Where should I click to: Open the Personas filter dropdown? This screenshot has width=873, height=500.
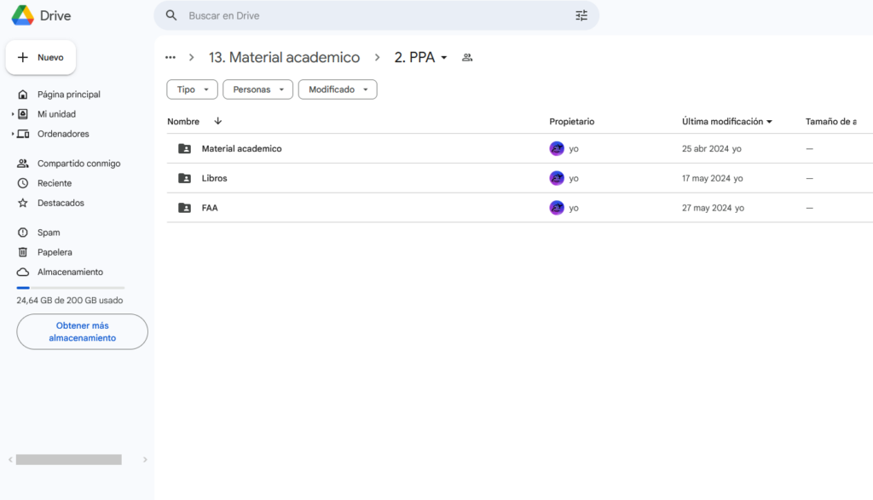(x=257, y=89)
